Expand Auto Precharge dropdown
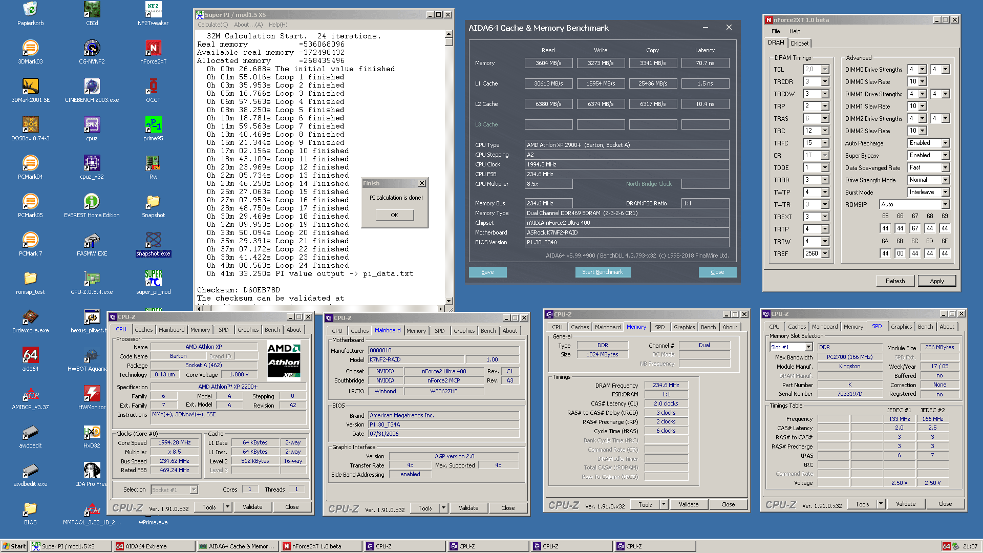The image size is (983, 553). tap(945, 143)
